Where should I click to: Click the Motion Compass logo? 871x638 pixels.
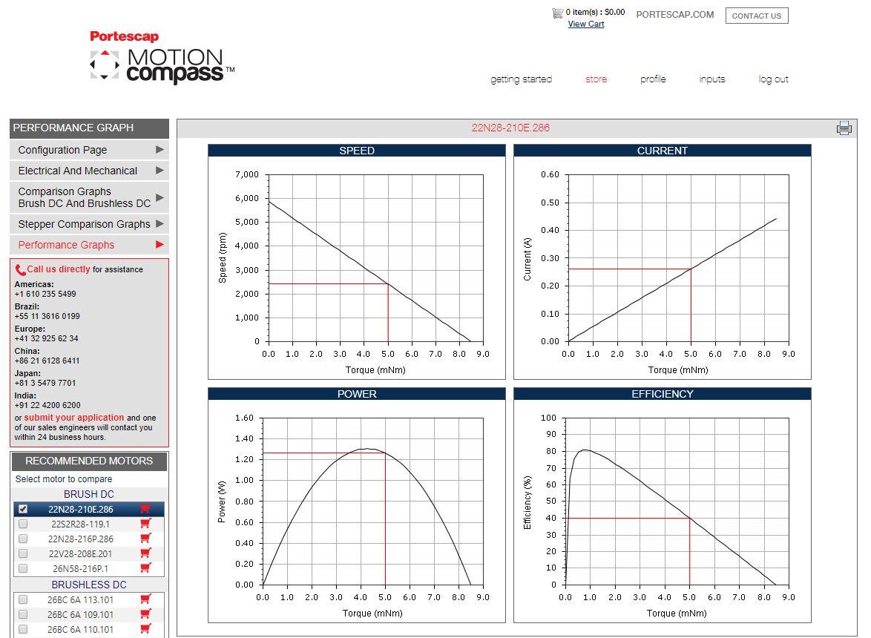point(162,66)
